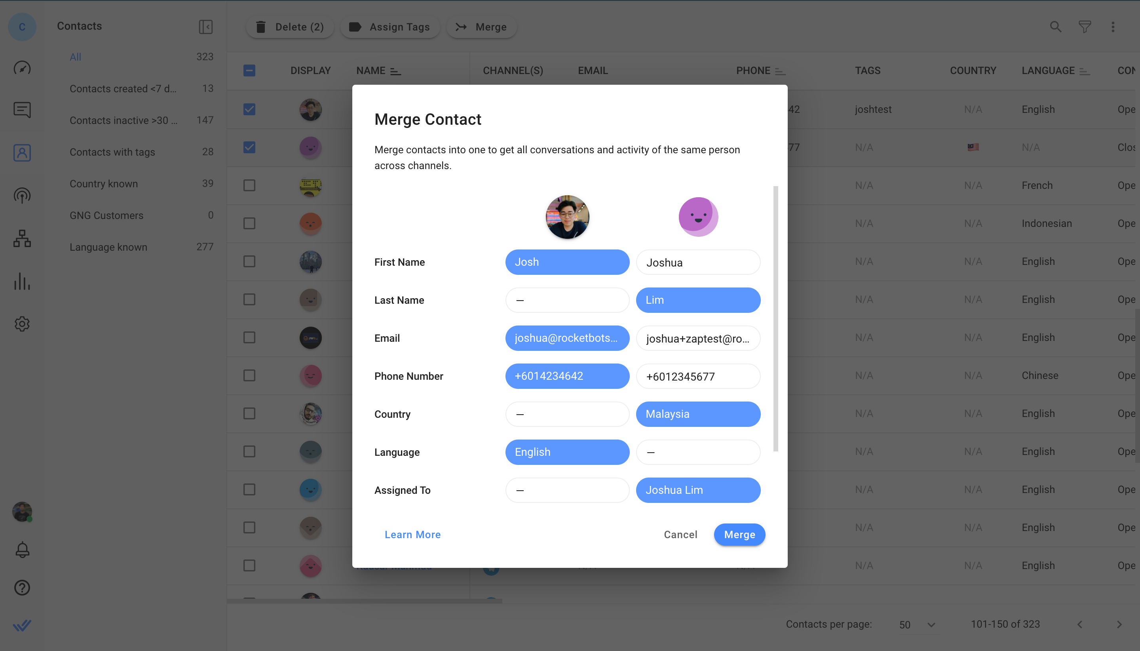Image resolution: width=1140 pixels, height=651 pixels.
Task: Click the Cancel button in dialog
Action: pyautogui.click(x=680, y=534)
